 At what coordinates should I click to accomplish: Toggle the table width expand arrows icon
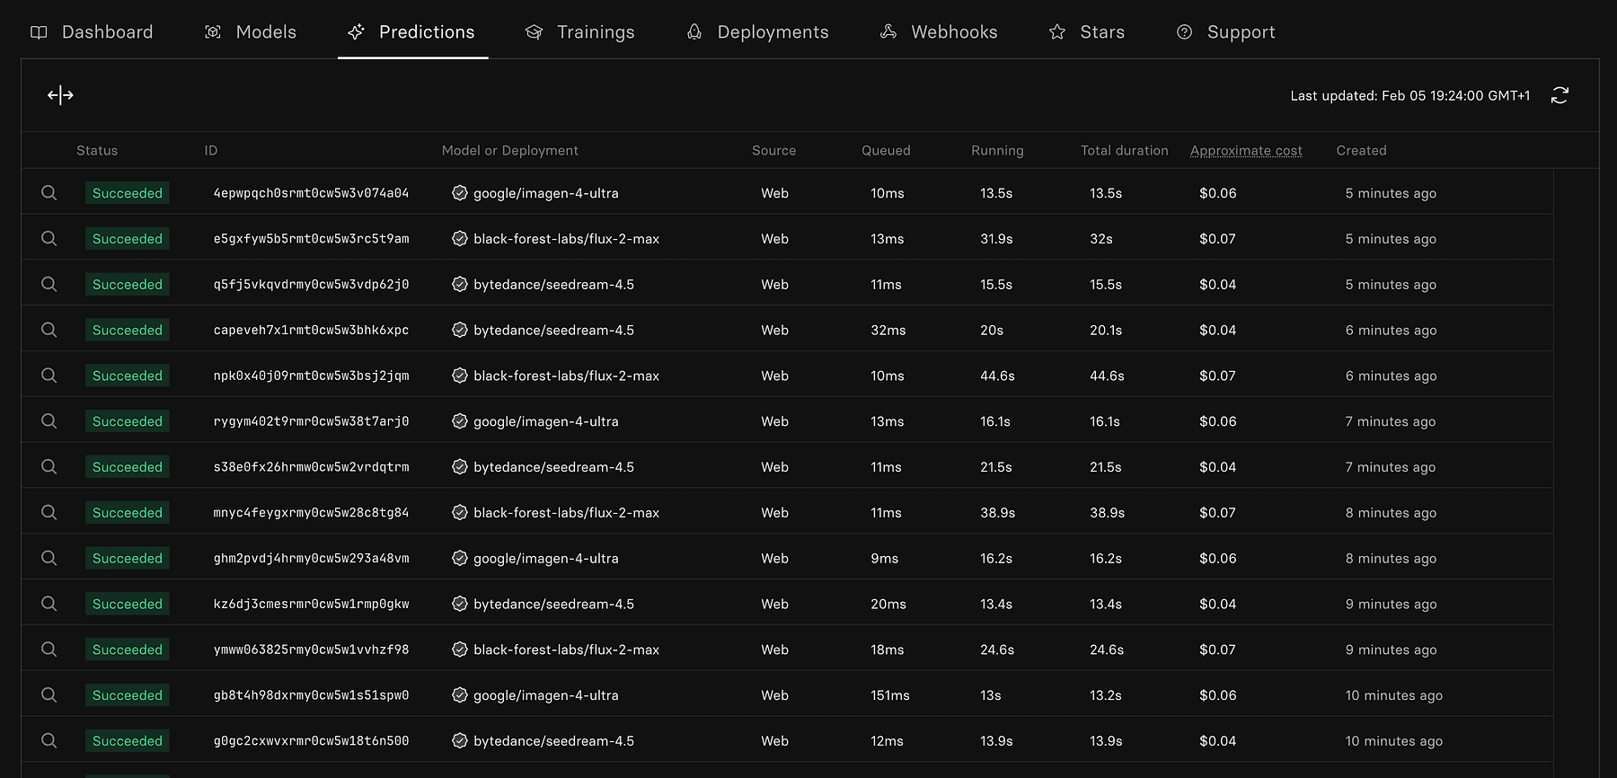[60, 95]
